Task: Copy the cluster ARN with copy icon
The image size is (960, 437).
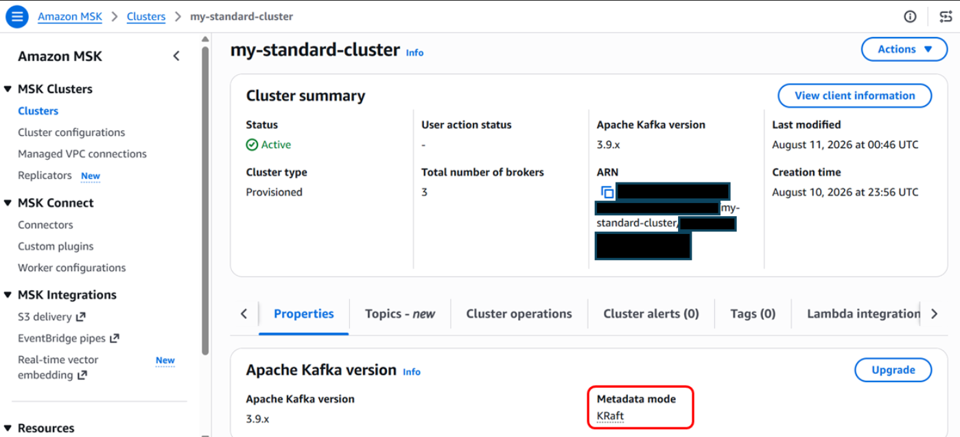Action: coord(607,192)
